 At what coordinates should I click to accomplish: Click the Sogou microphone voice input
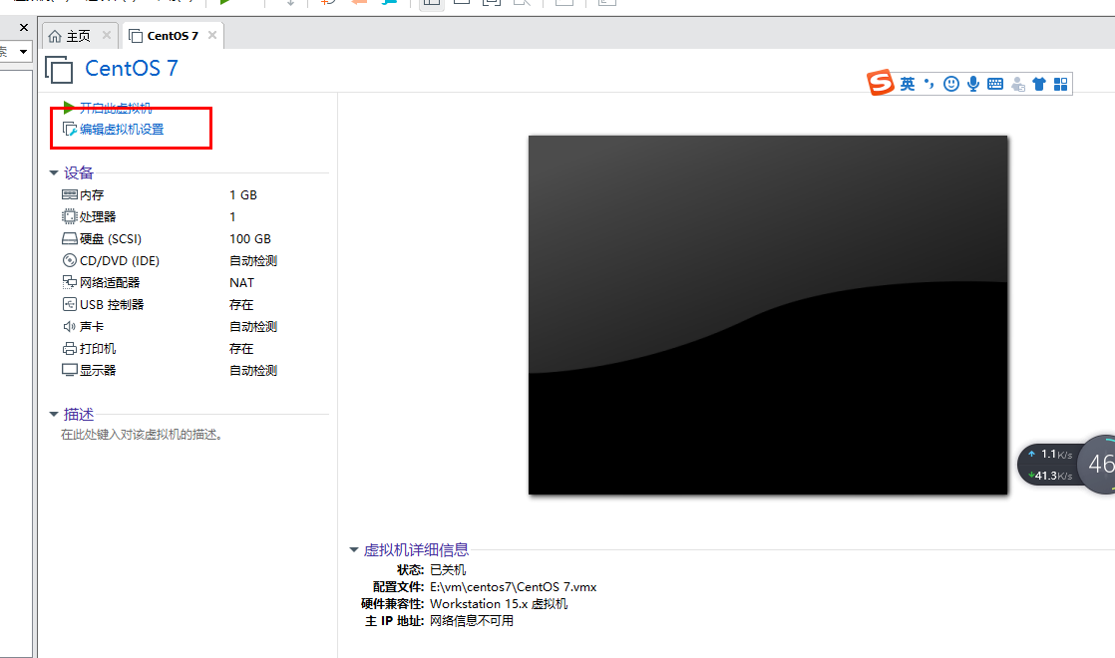tap(972, 84)
